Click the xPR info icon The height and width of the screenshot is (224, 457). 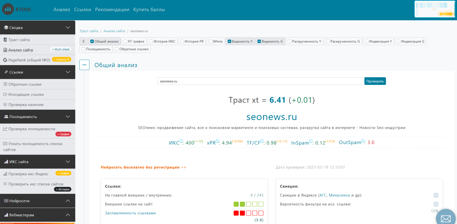[217, 141]
